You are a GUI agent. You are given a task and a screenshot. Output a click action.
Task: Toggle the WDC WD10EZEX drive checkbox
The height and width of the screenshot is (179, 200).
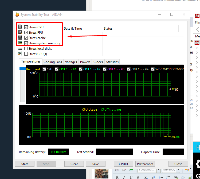(x=153, y=69)
